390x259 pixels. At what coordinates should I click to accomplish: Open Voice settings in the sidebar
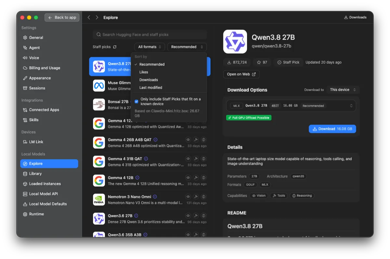49,58
